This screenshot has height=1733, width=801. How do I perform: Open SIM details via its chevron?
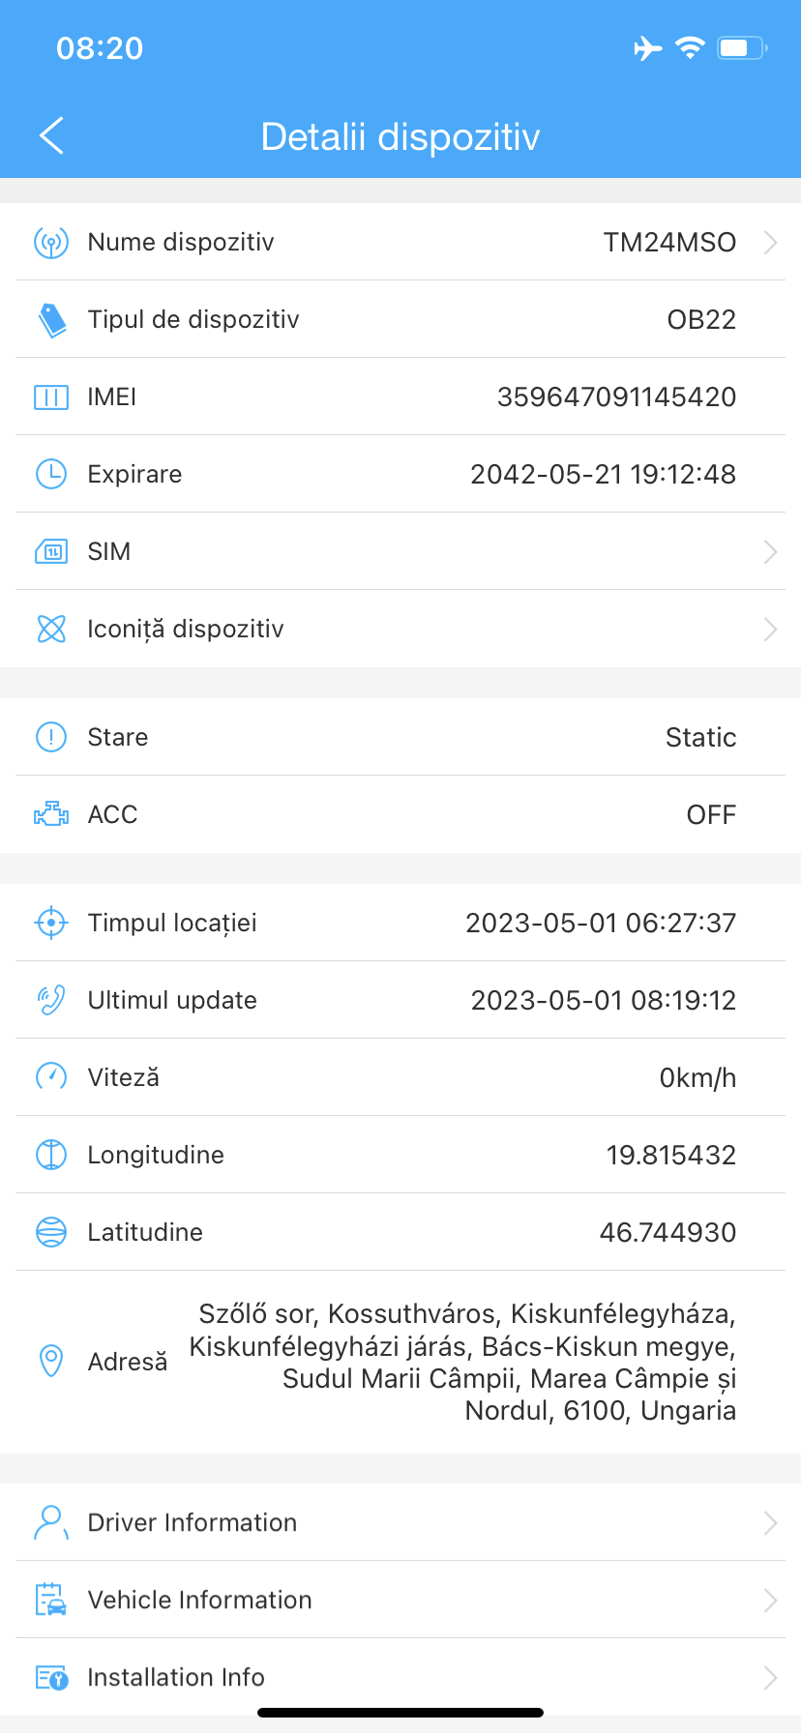point(770,551)
